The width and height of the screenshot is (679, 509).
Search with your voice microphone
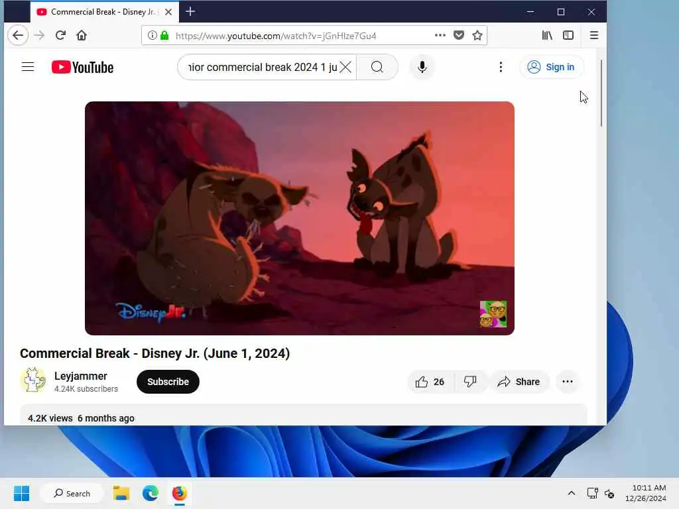pyautogui.click(x=422, y=67)
